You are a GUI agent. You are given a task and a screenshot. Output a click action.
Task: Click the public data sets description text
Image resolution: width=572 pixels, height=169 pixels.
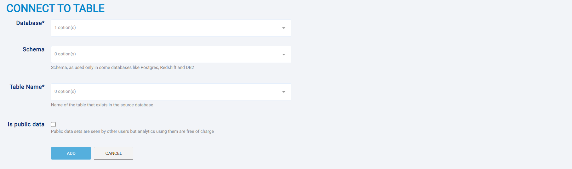pos(132,131)
